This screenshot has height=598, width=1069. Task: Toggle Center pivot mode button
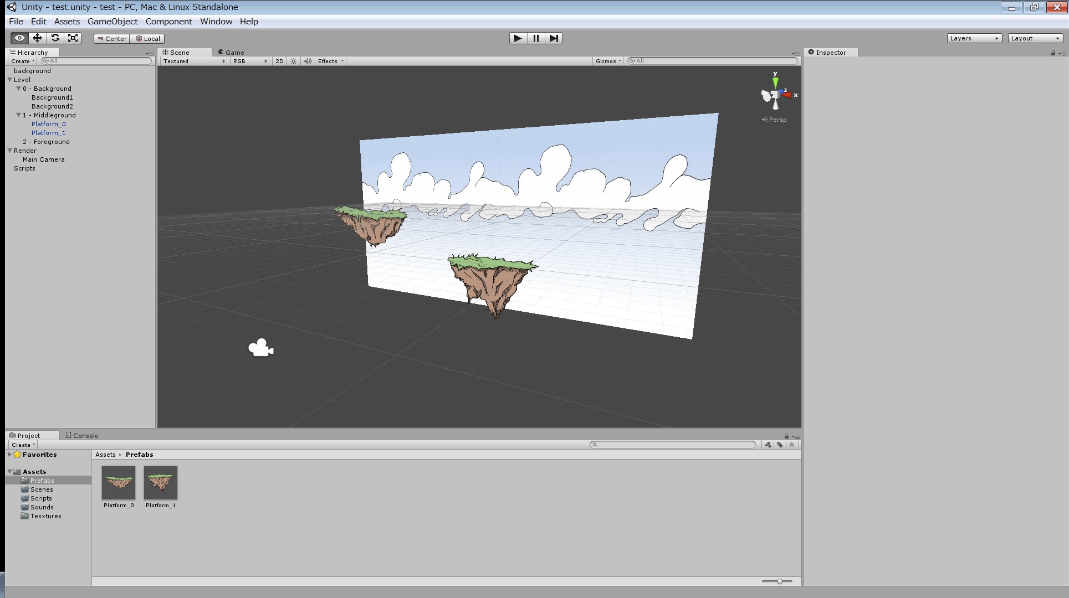click(112, 39)
